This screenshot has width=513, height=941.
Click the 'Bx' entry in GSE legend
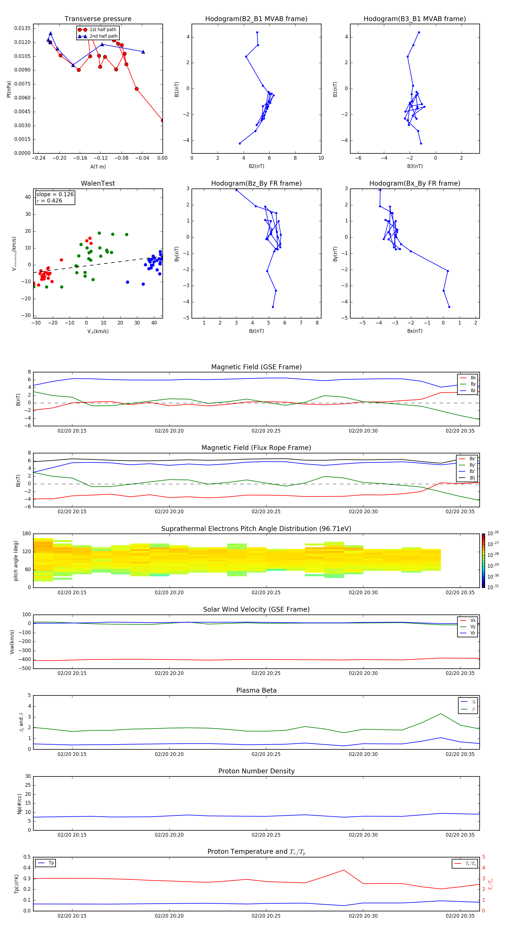468,378
